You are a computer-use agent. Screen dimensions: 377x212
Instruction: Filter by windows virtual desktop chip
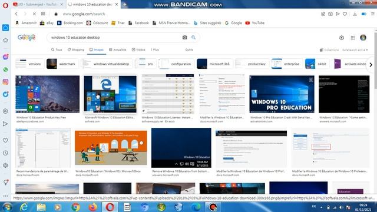pos(107,64)
